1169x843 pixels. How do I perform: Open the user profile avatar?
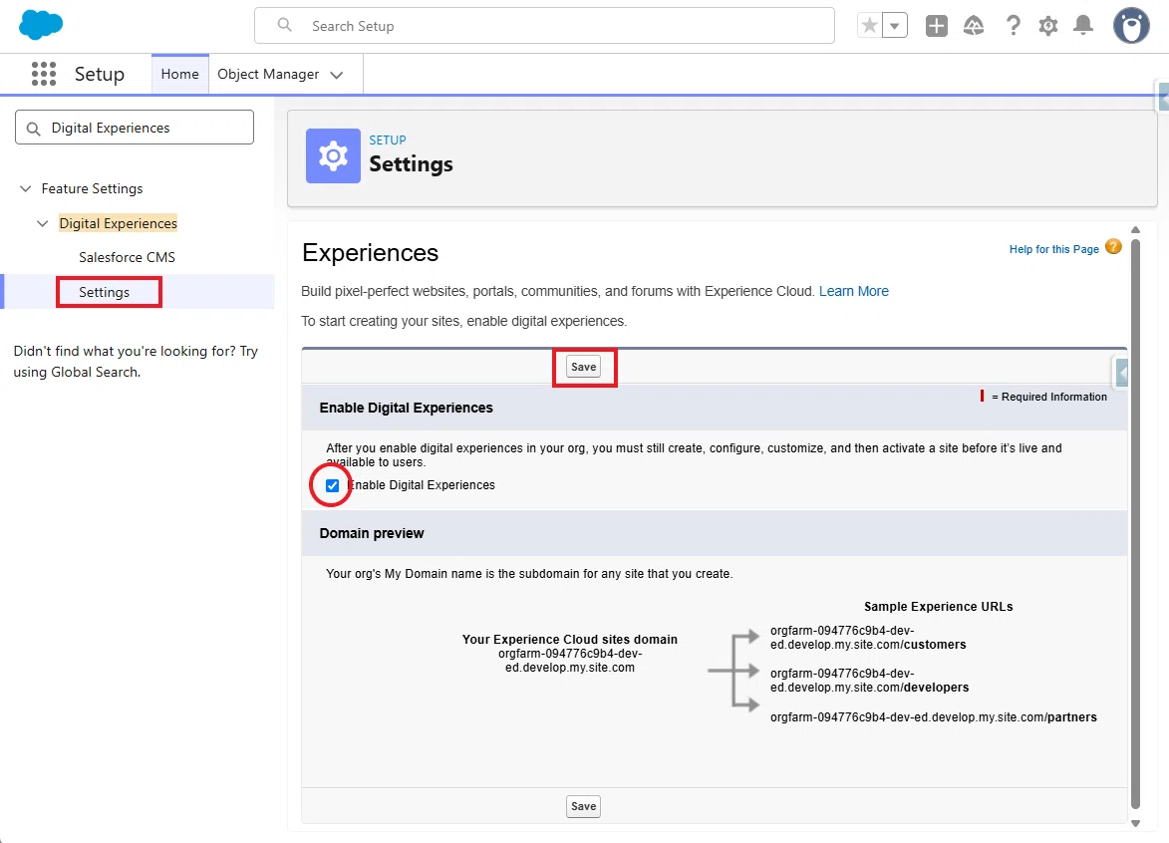[x=1132, y=25]
